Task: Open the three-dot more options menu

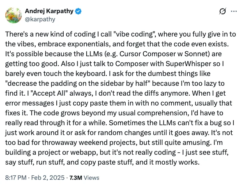Action: point(234,11)
